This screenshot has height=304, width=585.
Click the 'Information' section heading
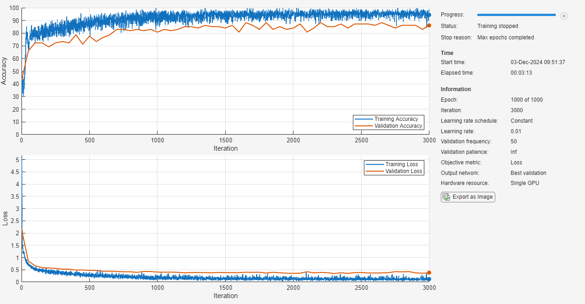tap(456, 89)
